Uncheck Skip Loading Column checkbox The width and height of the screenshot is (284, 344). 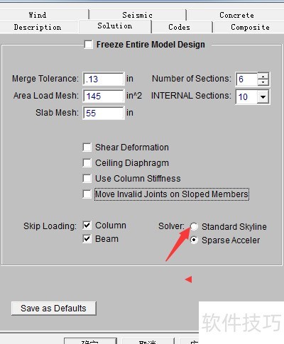tap(87, 226)
